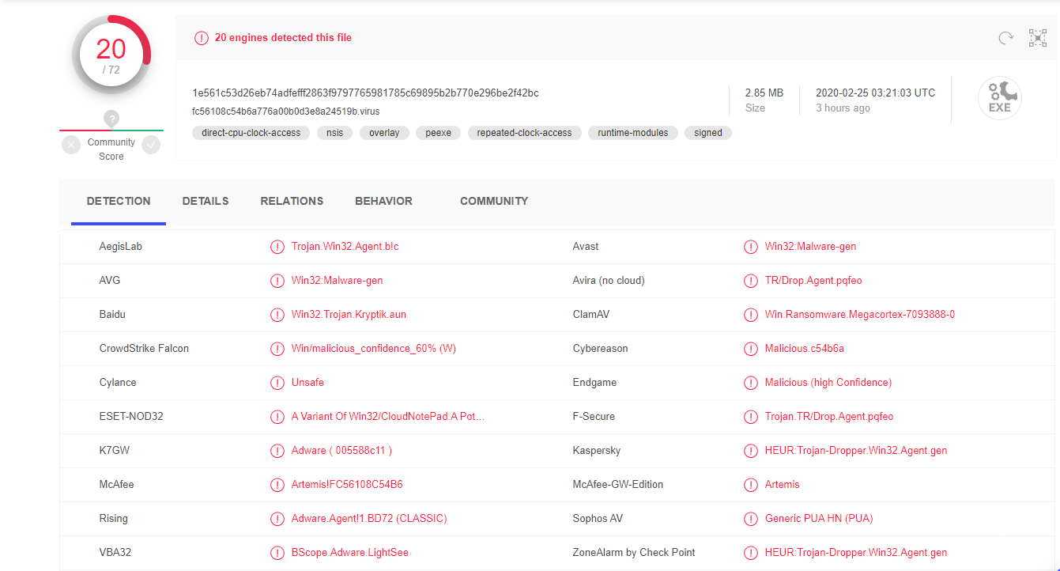Click the alert icon beside '20 engines detected this file'
Screen dimensions: 1060x571
(202, 38)
